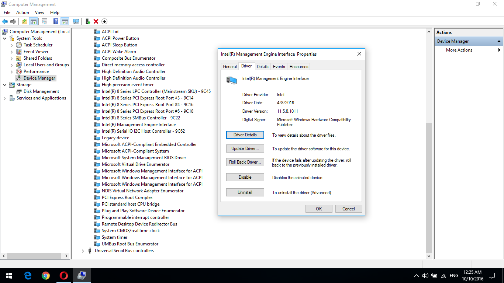The height and width of the screenshot is (283, 504).
Task: Click the device list vertical scrollbar
Action: pos(429,188)
